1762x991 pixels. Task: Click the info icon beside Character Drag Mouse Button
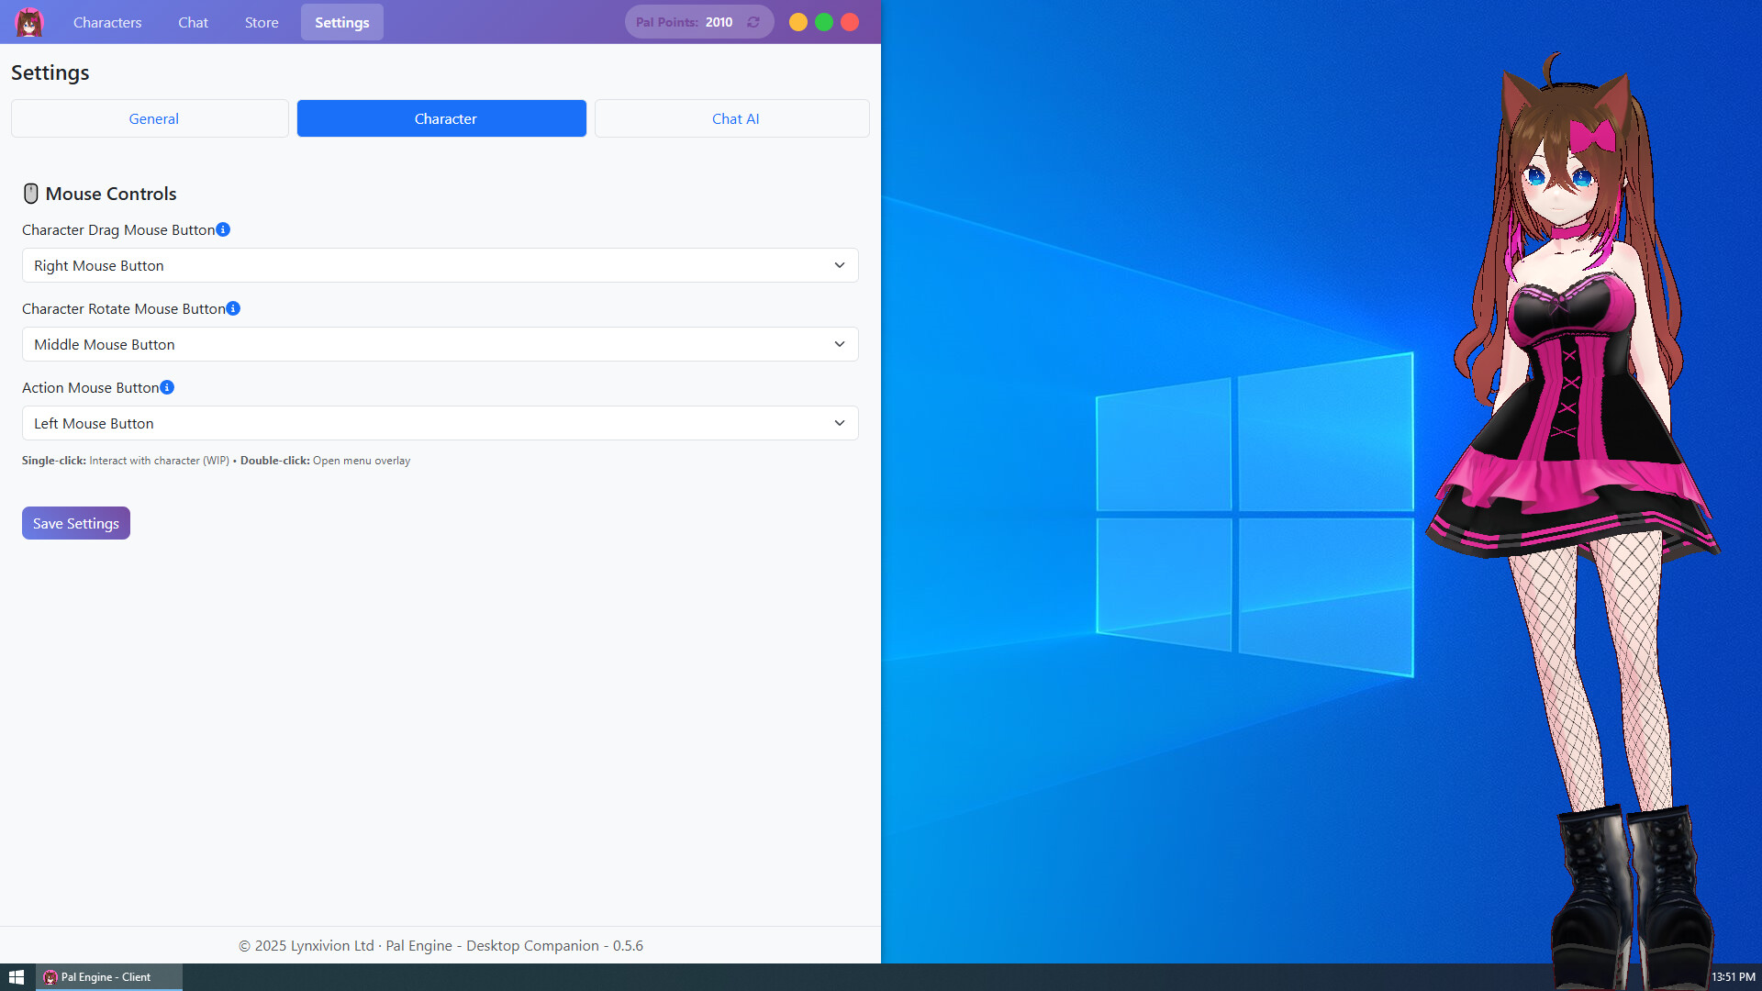(223, 229)
